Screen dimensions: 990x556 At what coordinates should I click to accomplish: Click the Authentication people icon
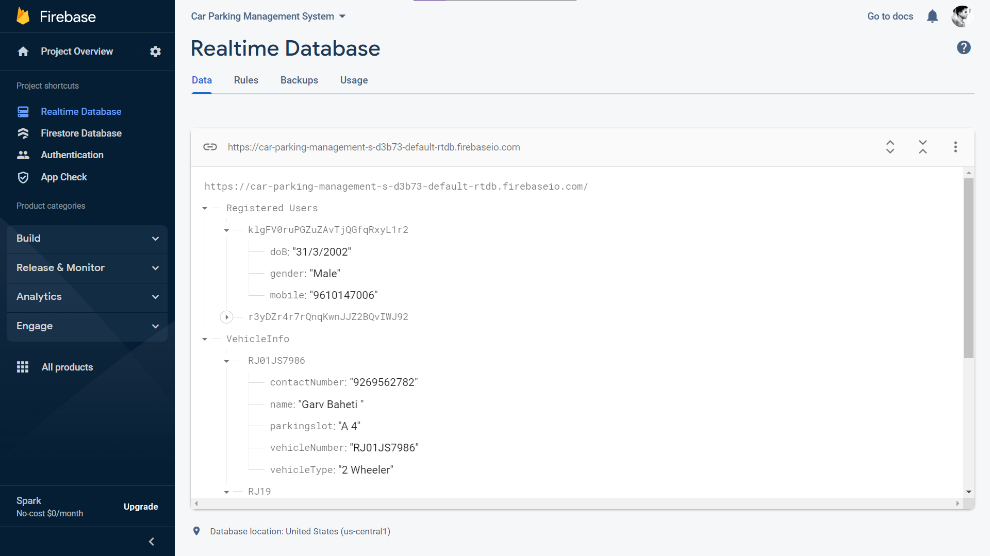click(x=23, y=155)
